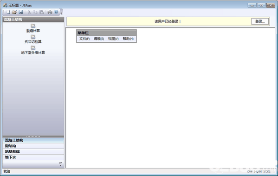Screen dimensions: 278x176
Task: Click the Copy toolbar icon
Action: (35, 12)
